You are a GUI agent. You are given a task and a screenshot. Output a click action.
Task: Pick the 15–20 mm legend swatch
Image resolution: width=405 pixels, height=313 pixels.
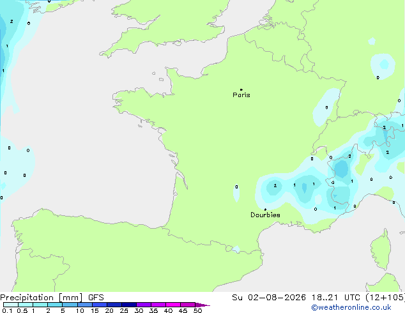100,305
